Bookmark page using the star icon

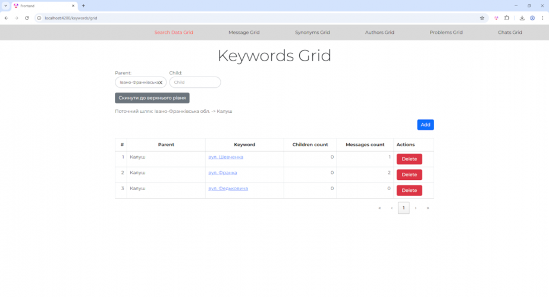482,18
